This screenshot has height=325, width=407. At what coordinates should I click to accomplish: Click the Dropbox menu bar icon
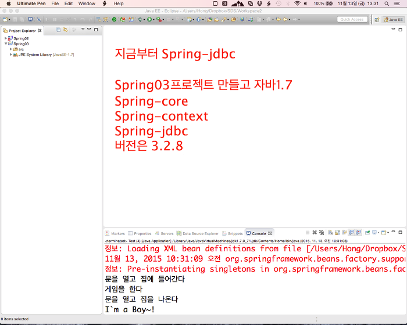259,3
